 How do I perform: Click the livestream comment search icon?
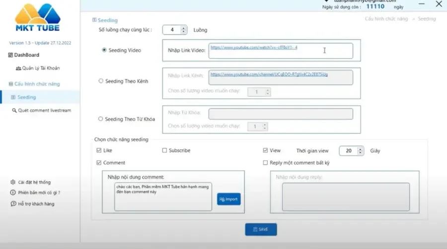click(x=14, y=111)
